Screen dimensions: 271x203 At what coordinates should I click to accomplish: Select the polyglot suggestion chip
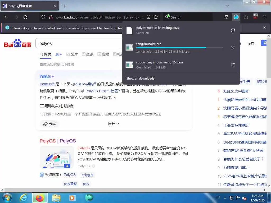coord(87,175)
